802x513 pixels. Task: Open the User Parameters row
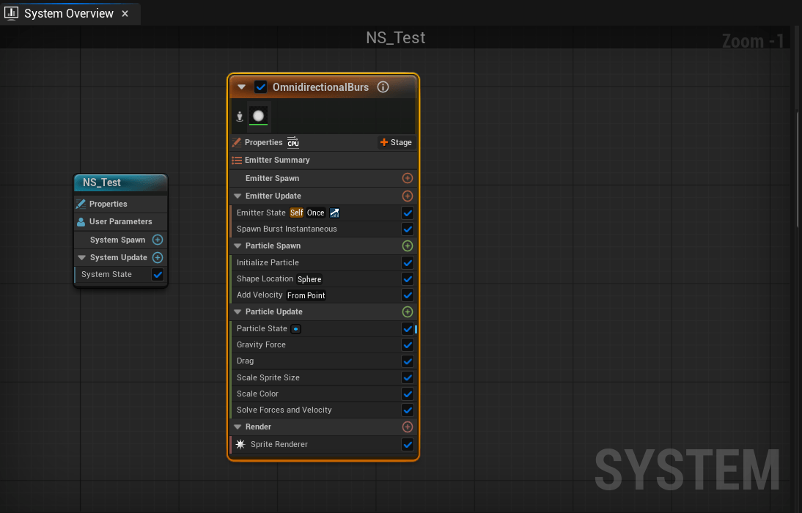(x=121, y=222)
